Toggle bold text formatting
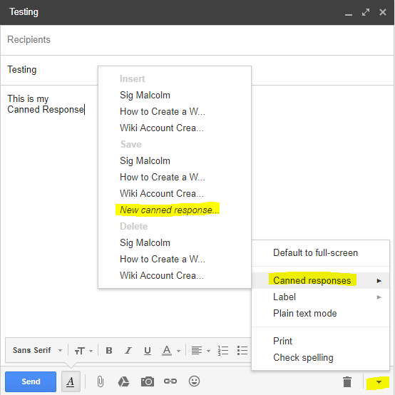 tap(109, 350)
